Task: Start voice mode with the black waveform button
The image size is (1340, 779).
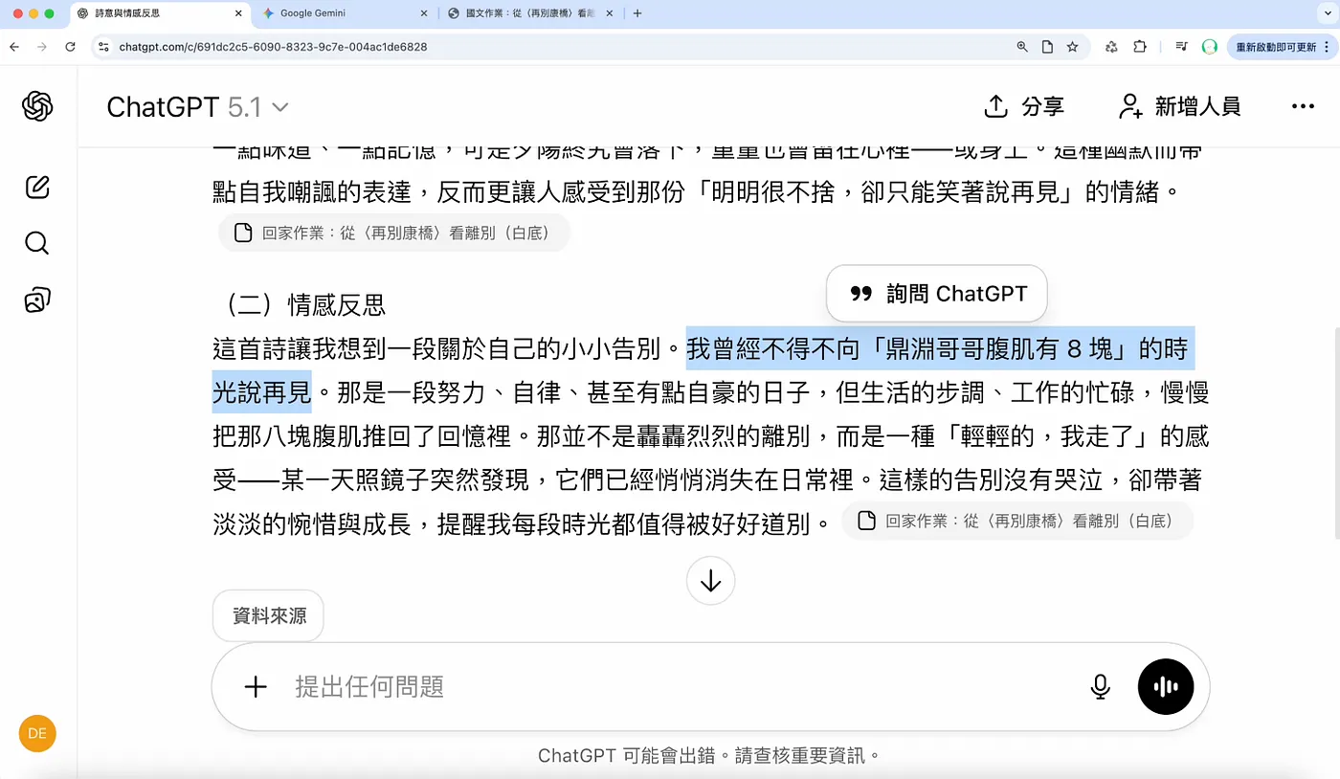Action: pyautogui.click(x=1166, y=686)
